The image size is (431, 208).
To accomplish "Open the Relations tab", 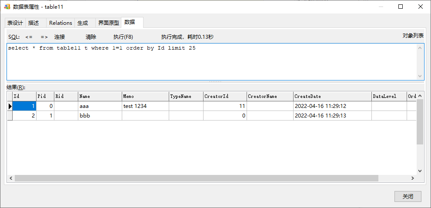I will (60, 23).
